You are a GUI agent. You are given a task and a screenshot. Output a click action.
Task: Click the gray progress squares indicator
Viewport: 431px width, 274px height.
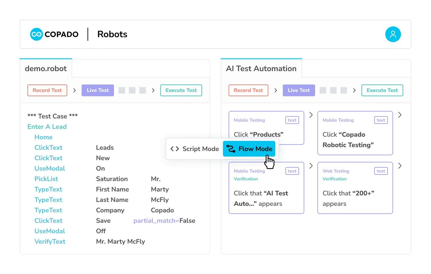(132, 90)
